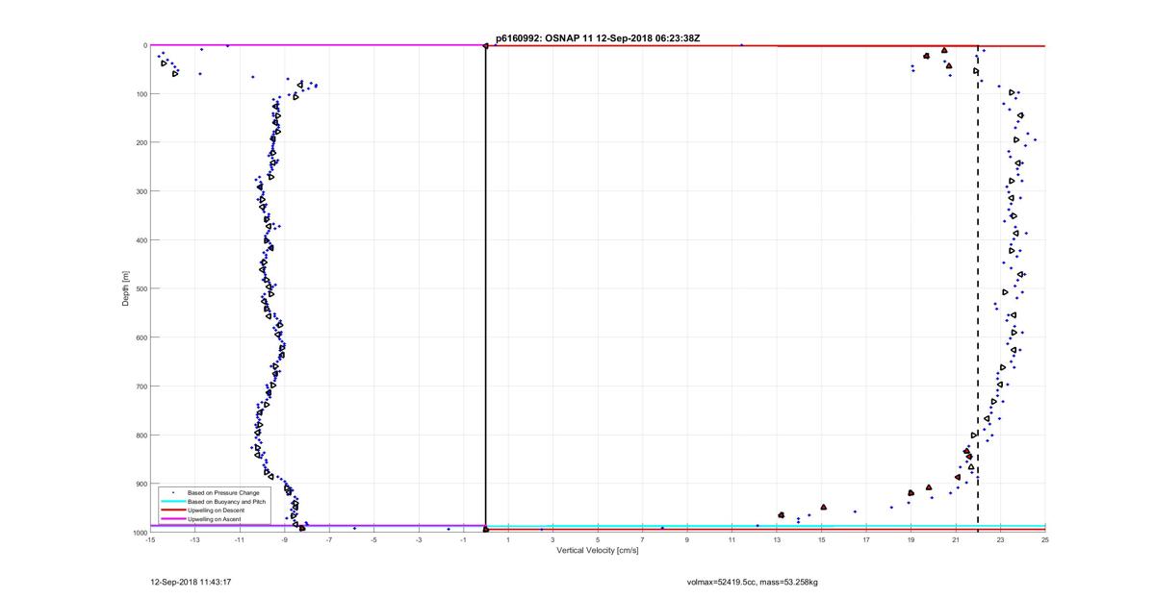
Task: Click depth tick label '200'
Action: 142,142
